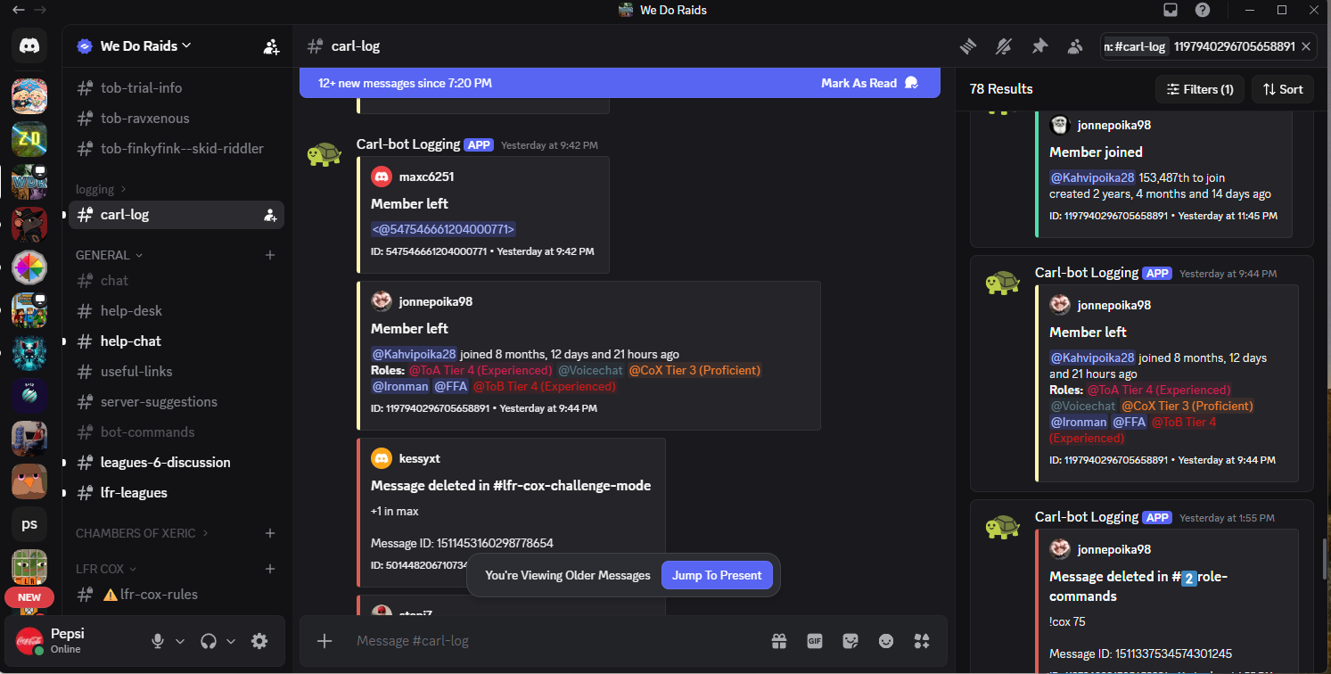Invite people icon beside server name

(271, 46)
